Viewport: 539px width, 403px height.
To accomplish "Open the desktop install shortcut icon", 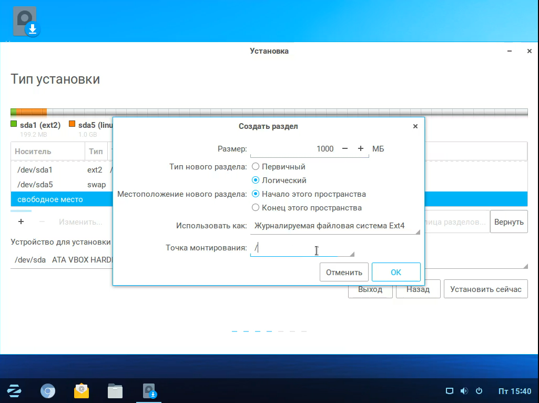I will [26, 22].
